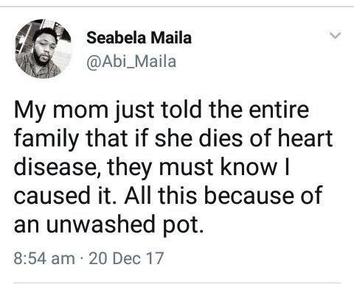Visit the @Abi_Maila handle
This screenshot has width=354, height=284.
coord(131,61)
